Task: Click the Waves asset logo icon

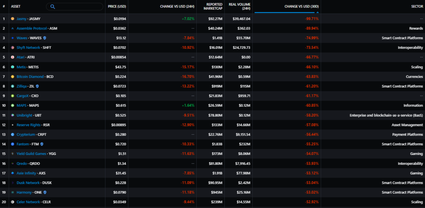Action: click(13, 38)
